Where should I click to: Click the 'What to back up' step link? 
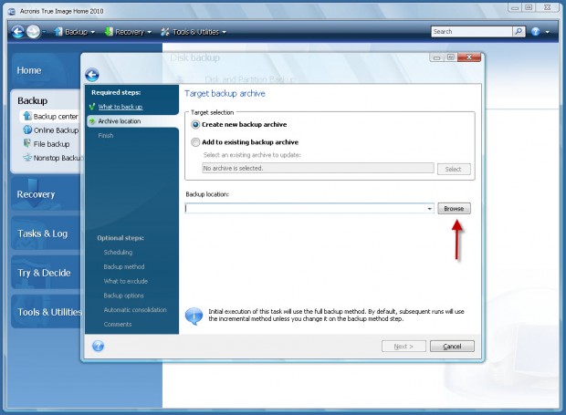click(x=121, y=107)
